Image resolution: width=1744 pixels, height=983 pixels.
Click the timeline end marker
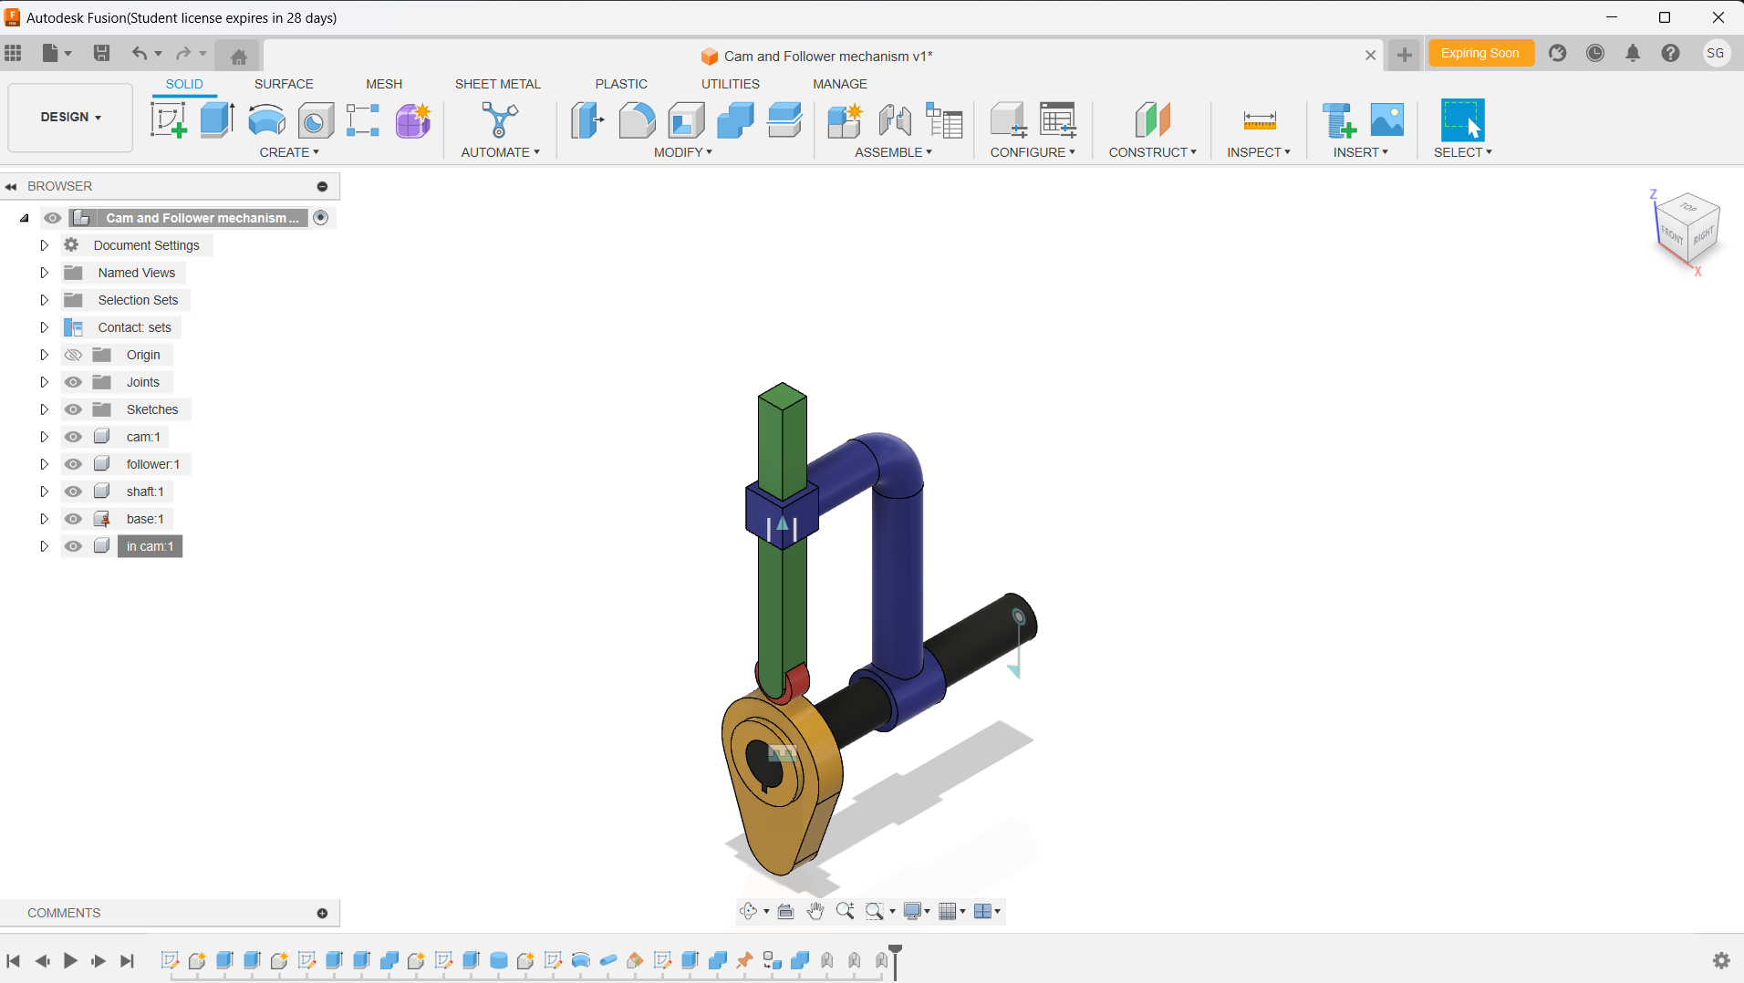(x=896, y=961)
